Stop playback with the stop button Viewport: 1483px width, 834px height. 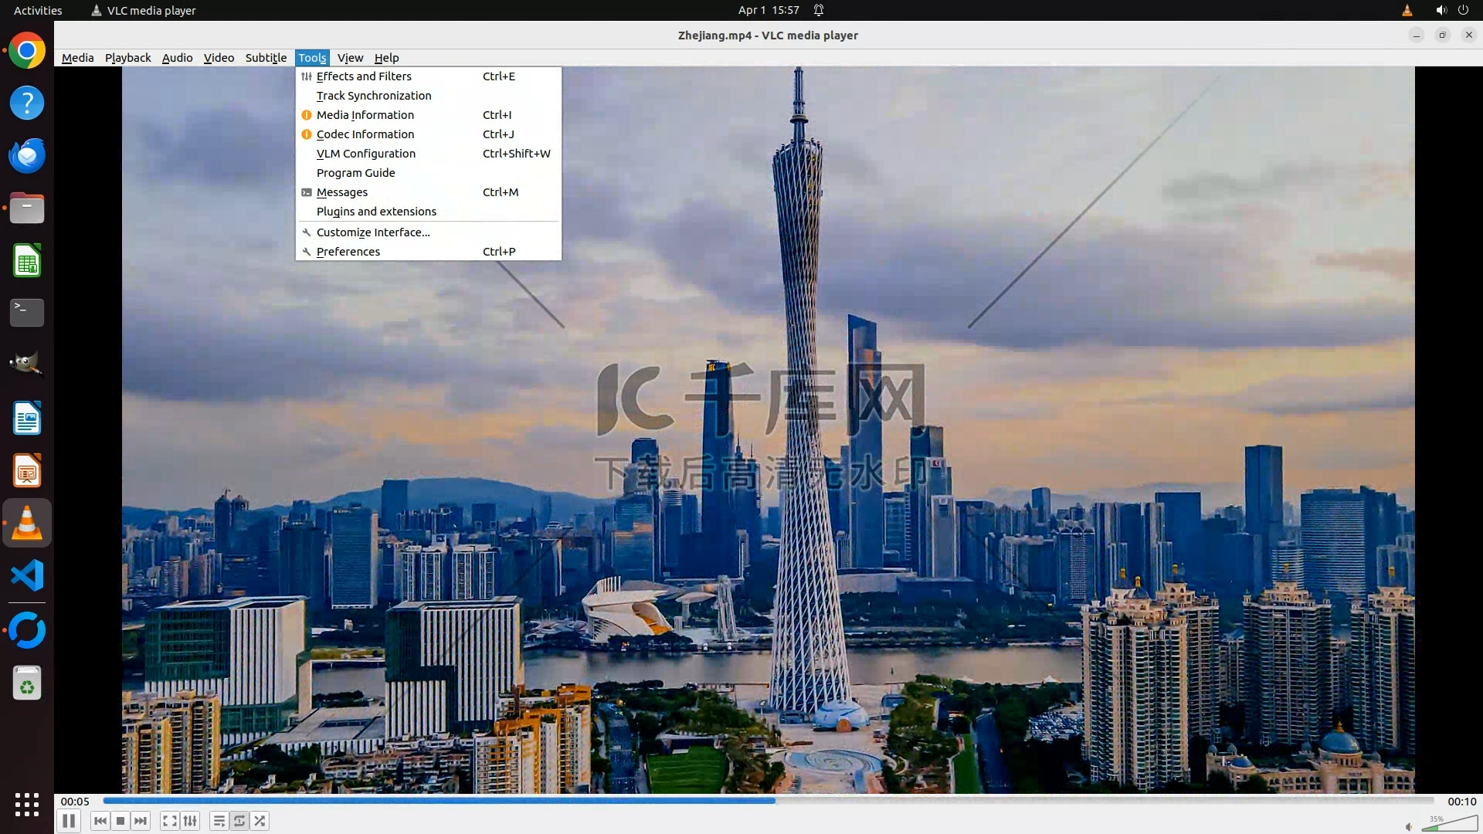120,821
